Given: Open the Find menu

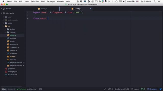Looking at the screenshot, I should (x=43, y=1).
